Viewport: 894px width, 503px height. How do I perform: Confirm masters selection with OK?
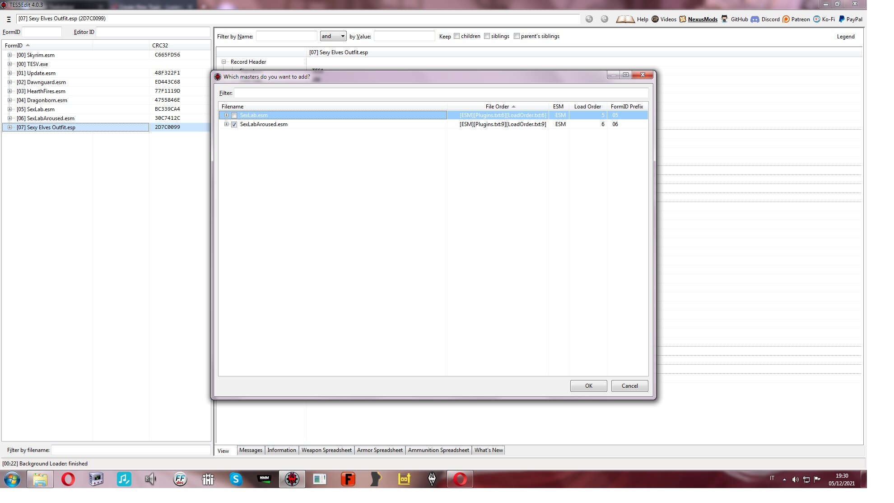[589, 386]
